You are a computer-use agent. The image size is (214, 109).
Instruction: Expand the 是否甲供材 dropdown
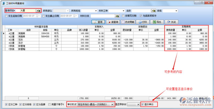point(138,104)
